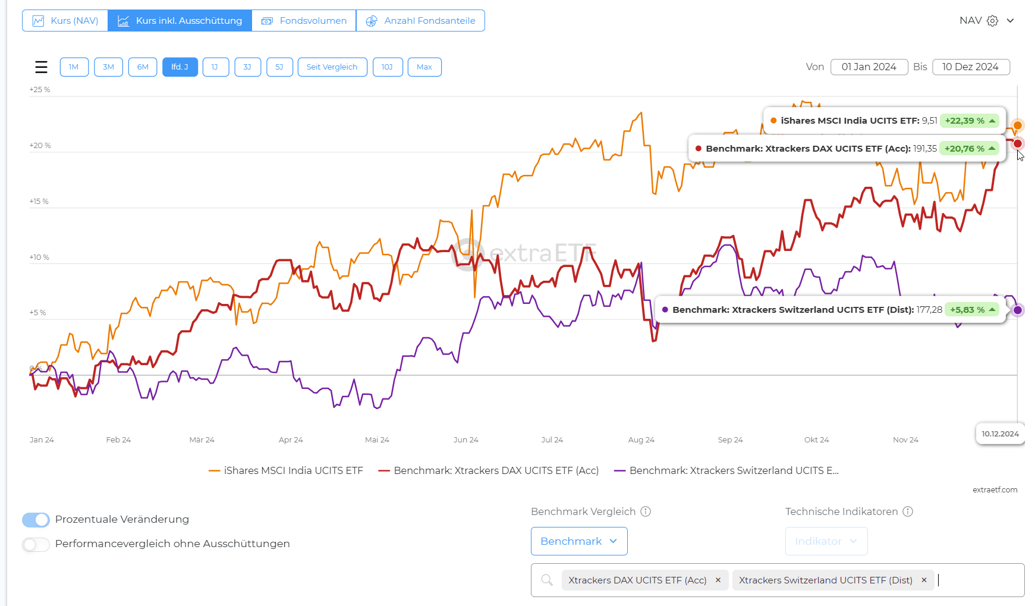Image resolution: width=1035 pixels, height=606 pixels.
Task: Click the extraetf.com credit link
Action: [x=995, y=490]
